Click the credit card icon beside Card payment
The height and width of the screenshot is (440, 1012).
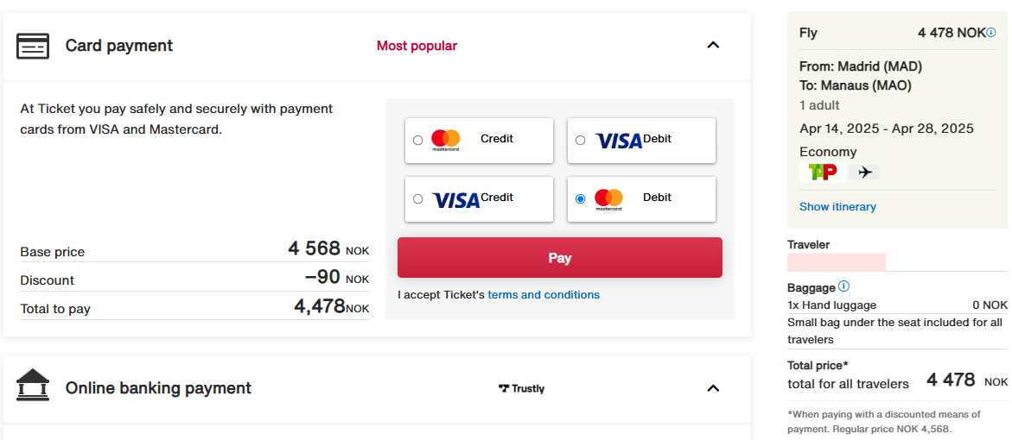pos(32,46)
